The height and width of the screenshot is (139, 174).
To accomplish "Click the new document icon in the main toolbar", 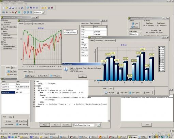I will tap(4, 8).
